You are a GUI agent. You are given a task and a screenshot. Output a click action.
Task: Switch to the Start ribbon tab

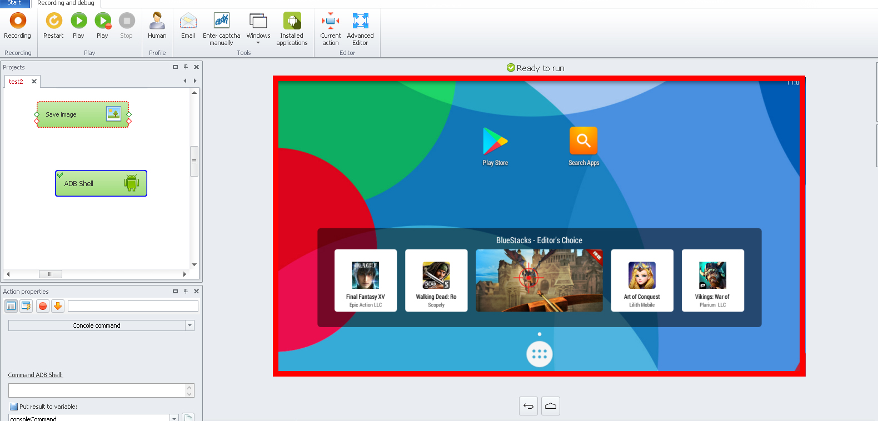pos(14,3)
